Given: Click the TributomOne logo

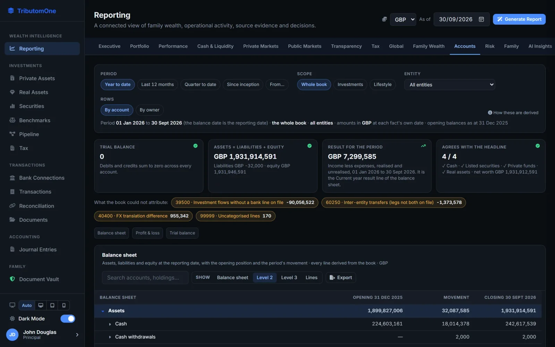Looking at the screenshot, I should pyautogui.click(x=32, y=11).
